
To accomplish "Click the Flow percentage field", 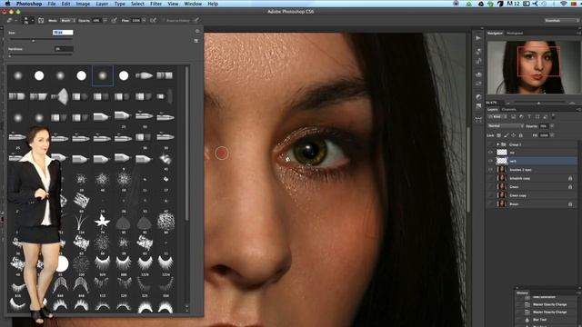I will pyautogui.click(x=136, y=20).
